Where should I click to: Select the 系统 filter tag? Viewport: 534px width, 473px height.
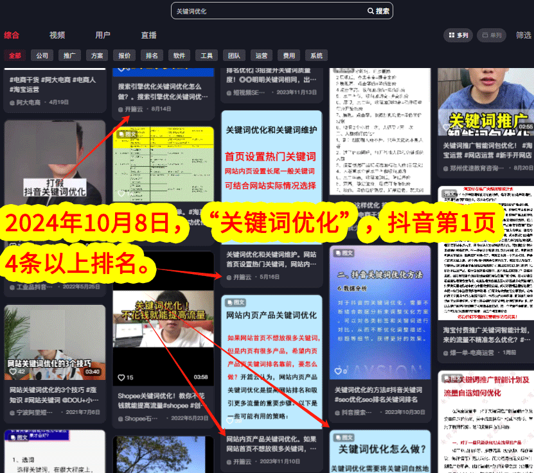click(x=316, y=55)
